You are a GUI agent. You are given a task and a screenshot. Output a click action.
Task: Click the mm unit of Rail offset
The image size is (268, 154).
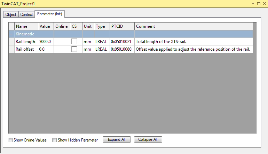[88, 49]
